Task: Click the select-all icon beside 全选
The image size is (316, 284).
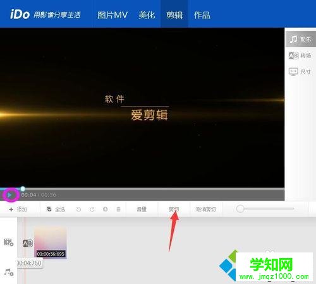Action: tap(49, 209)
